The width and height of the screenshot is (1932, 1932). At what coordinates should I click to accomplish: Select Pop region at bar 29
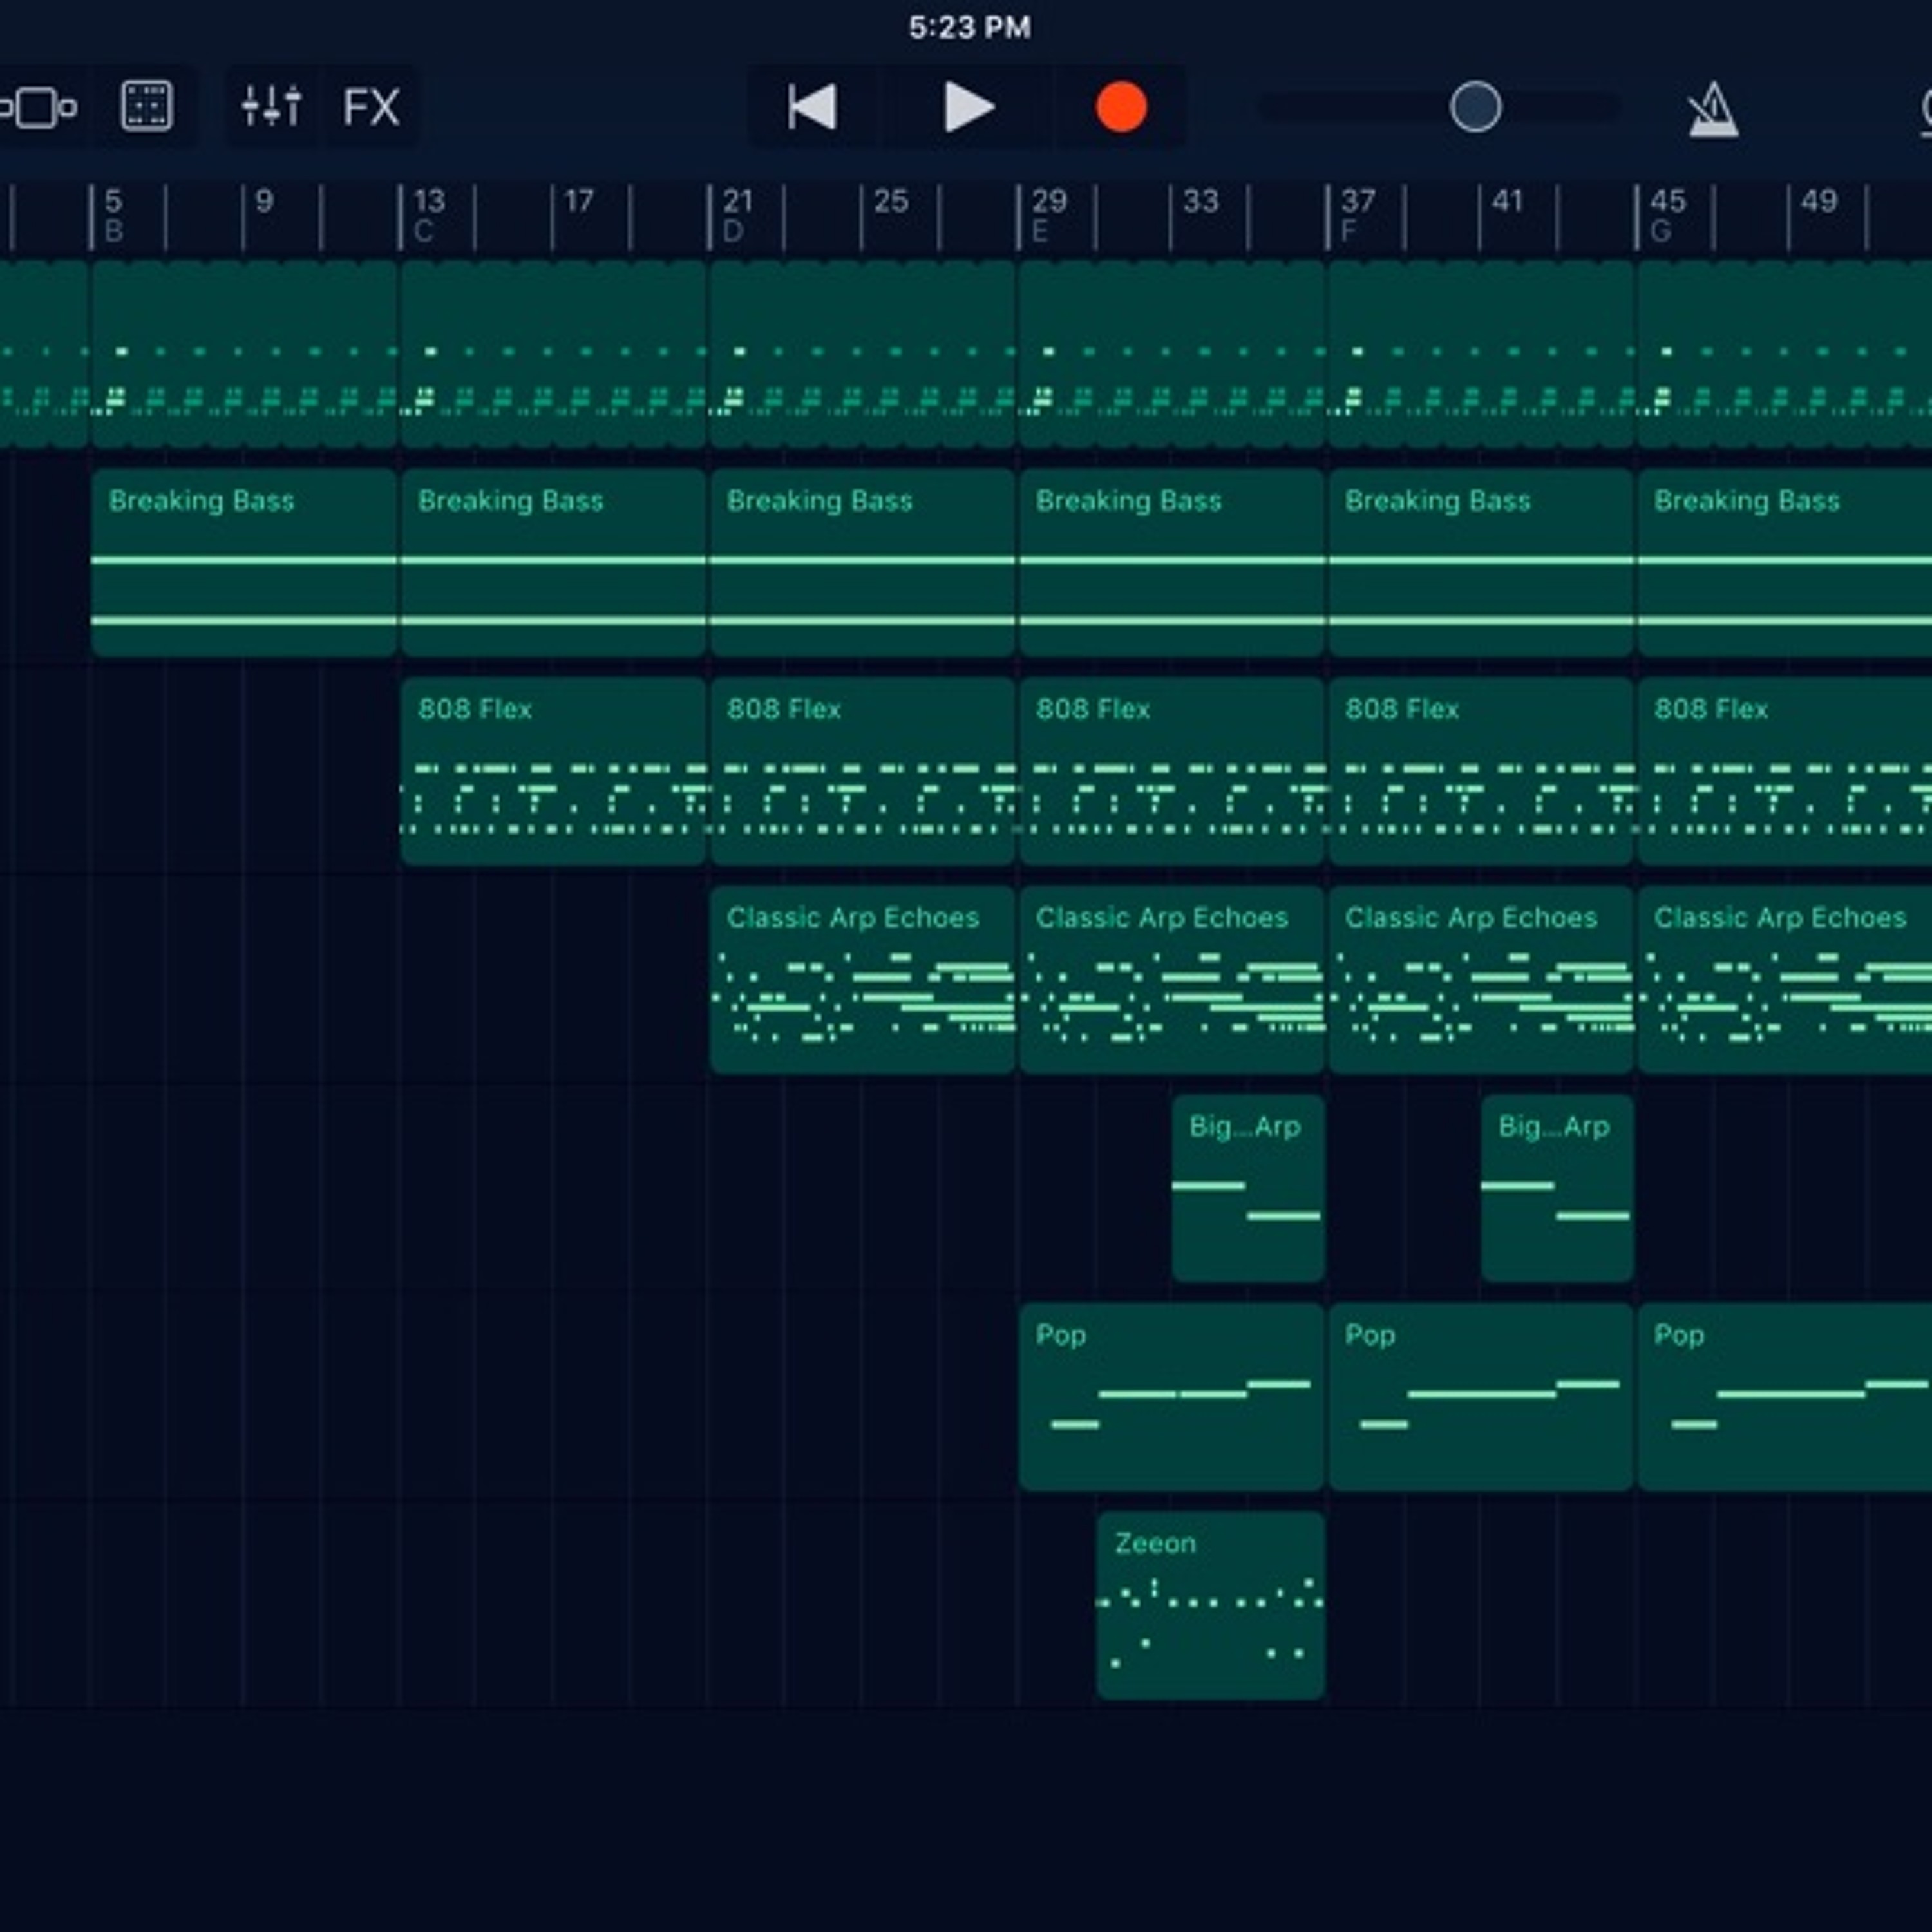click(x=1172, y=1397)
